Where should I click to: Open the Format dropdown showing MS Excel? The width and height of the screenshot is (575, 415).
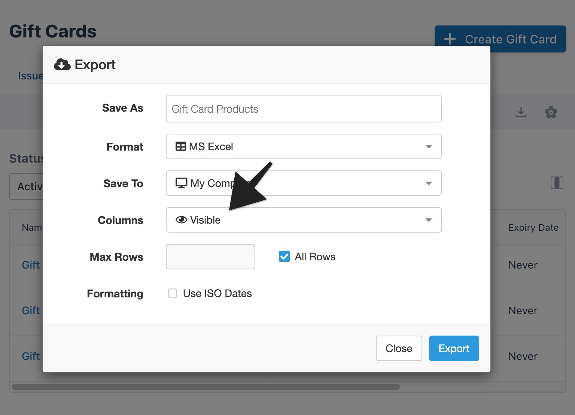pos(304,146)
